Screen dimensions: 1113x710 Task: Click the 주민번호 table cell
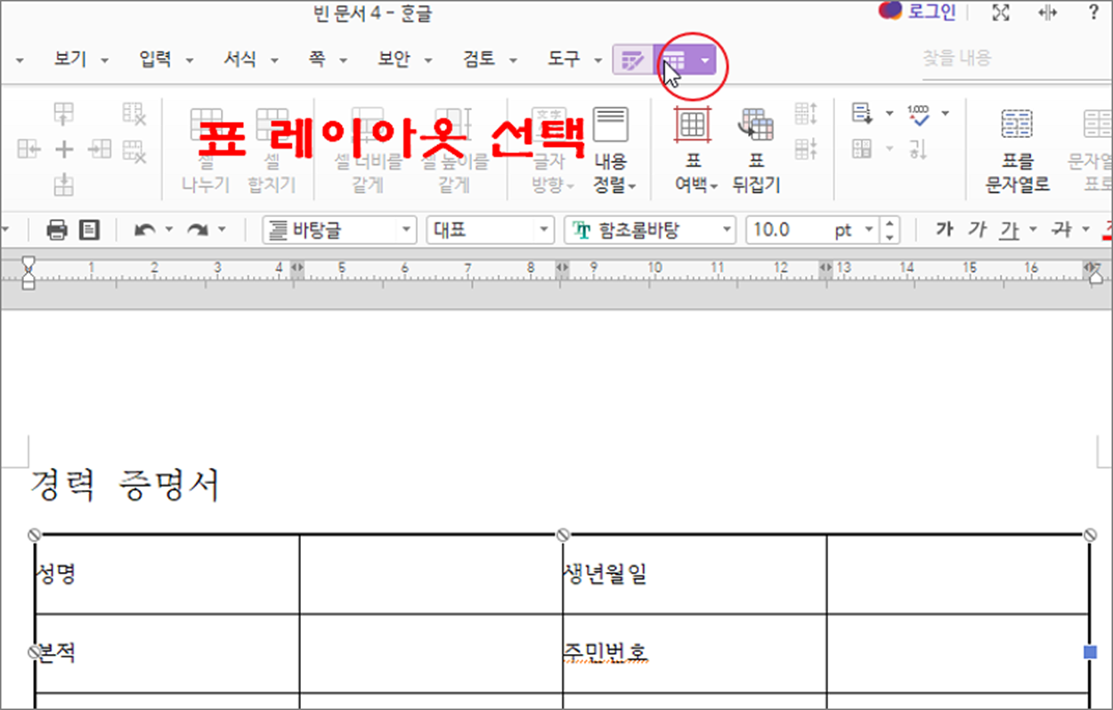tap(695, 653)
